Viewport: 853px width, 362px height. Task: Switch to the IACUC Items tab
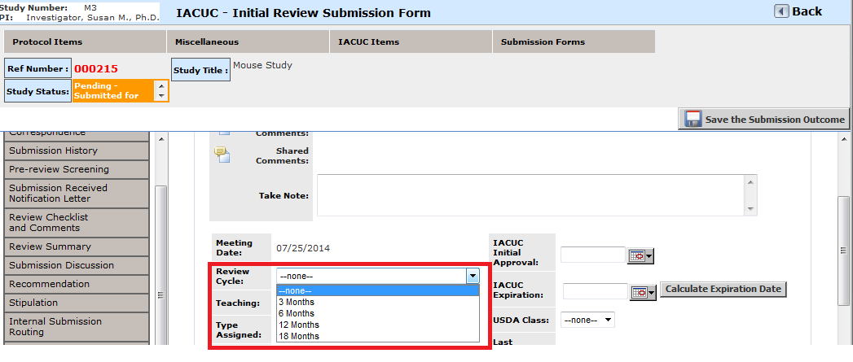click(411, 41)
